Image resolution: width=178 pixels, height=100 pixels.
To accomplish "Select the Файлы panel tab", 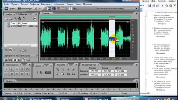I will click(x=9, y=14).
